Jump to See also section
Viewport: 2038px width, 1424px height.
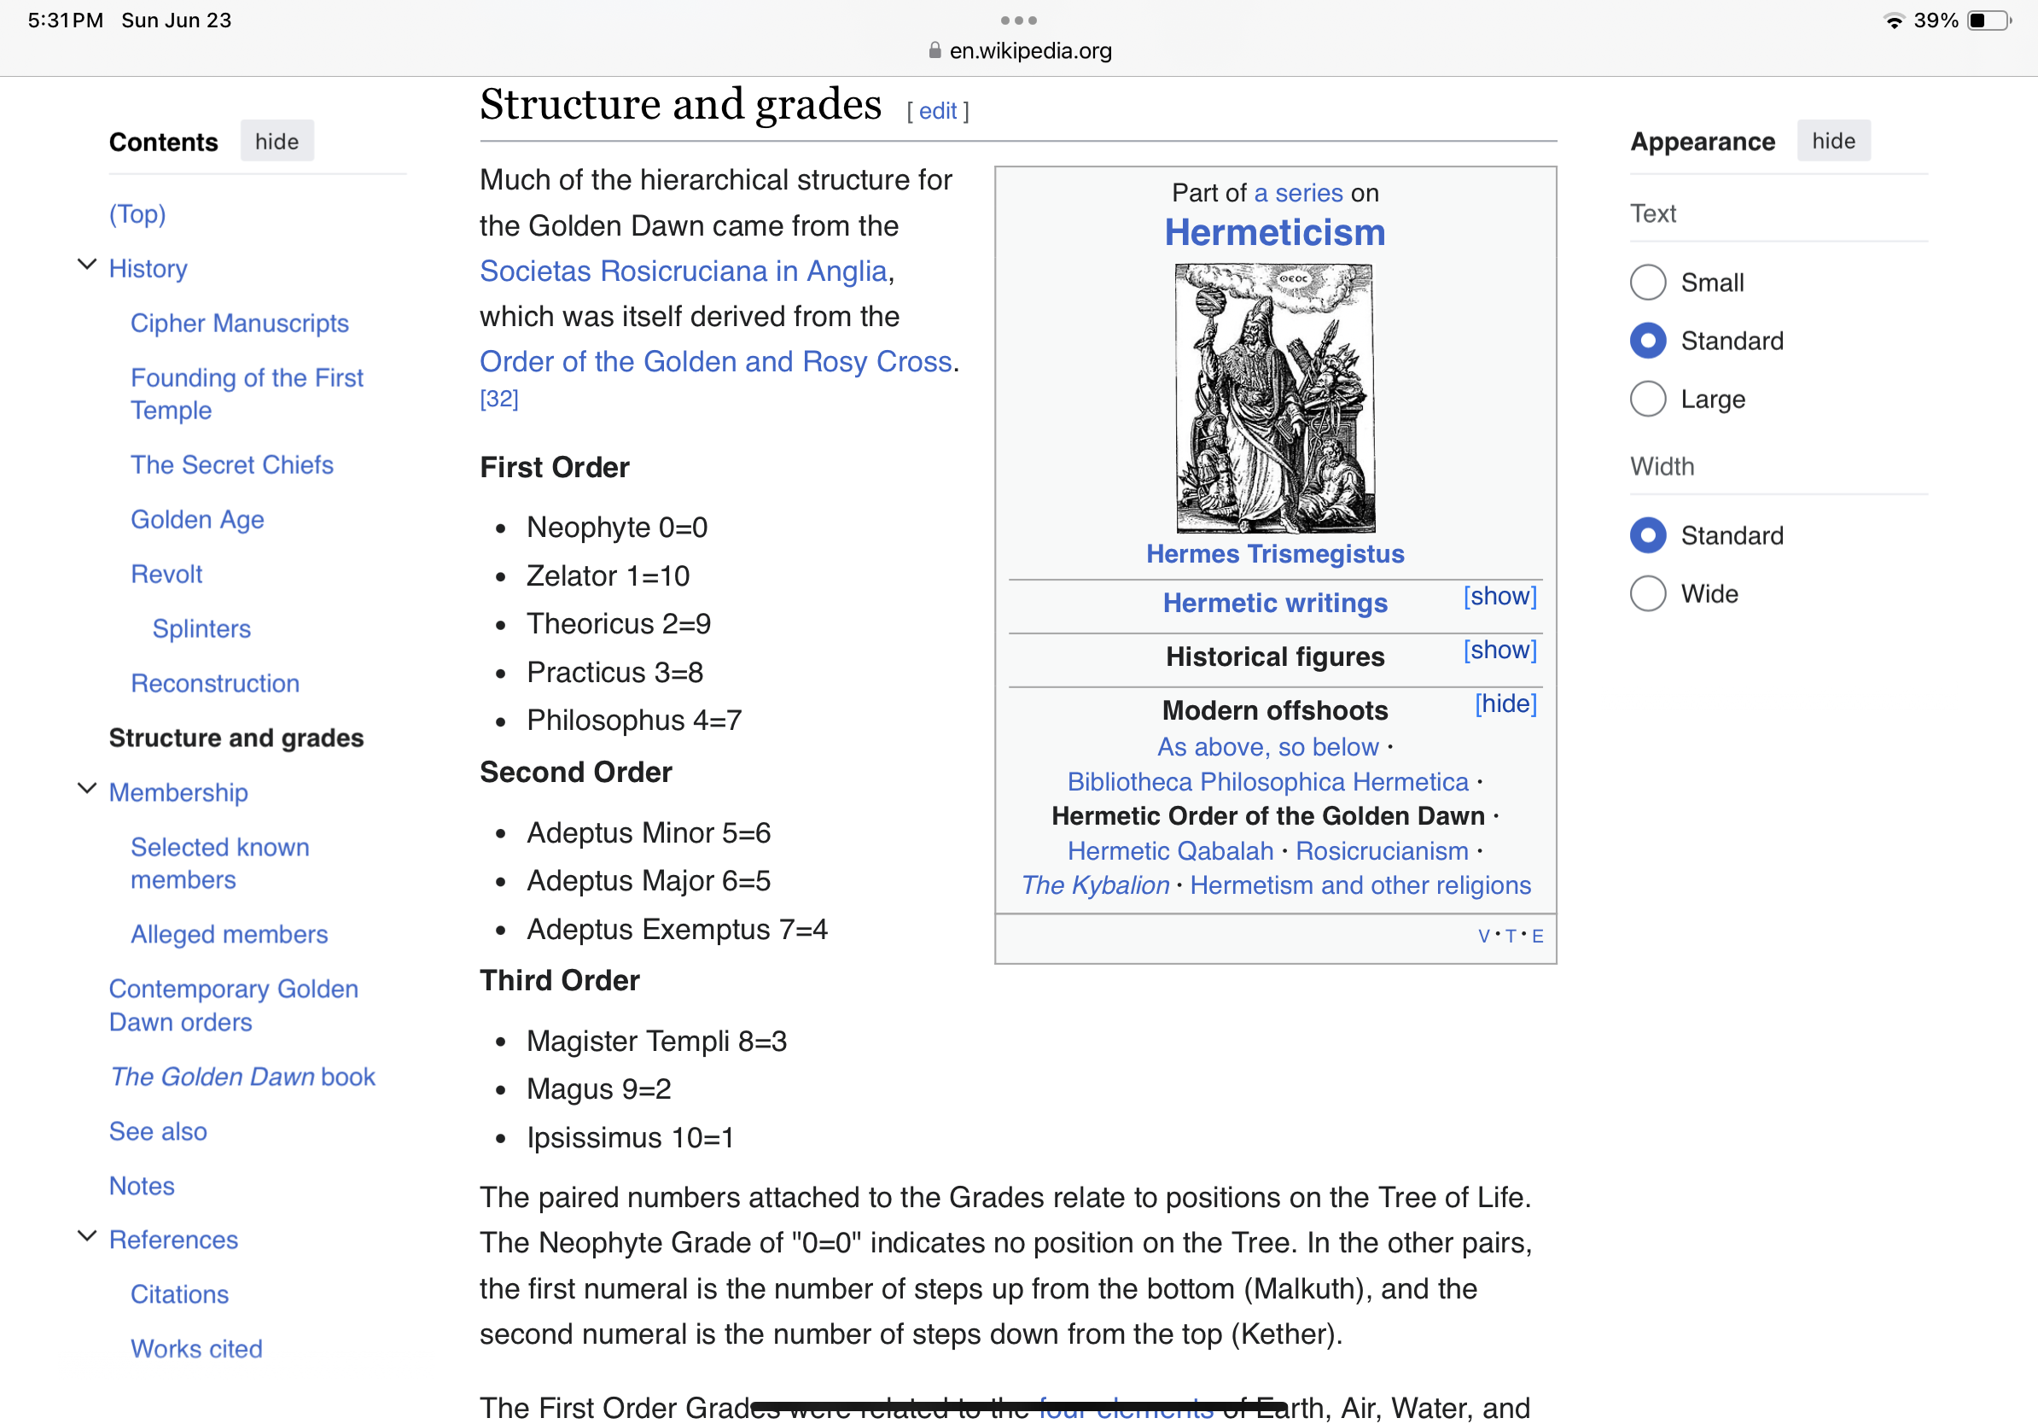[158, 1132]
